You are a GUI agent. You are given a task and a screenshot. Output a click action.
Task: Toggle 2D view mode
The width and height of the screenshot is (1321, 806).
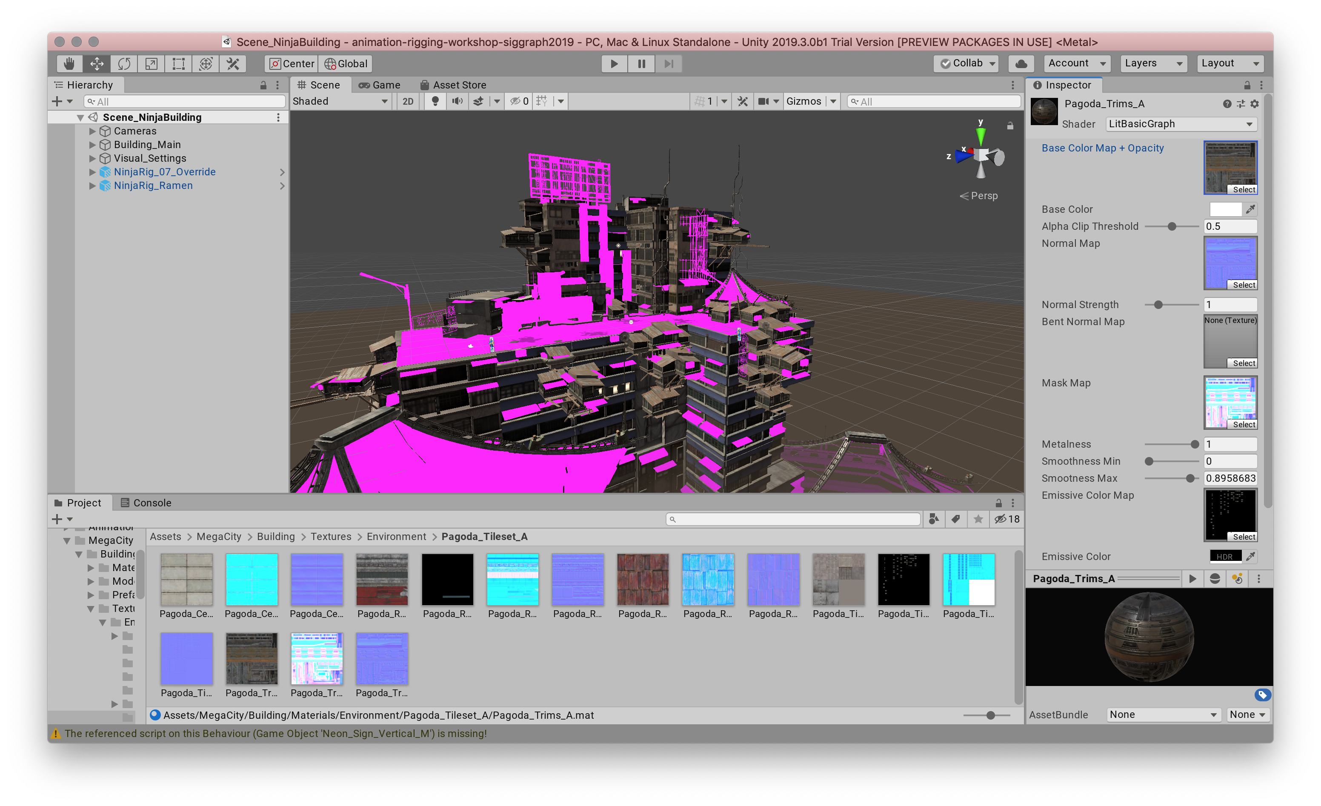point(408,101)
